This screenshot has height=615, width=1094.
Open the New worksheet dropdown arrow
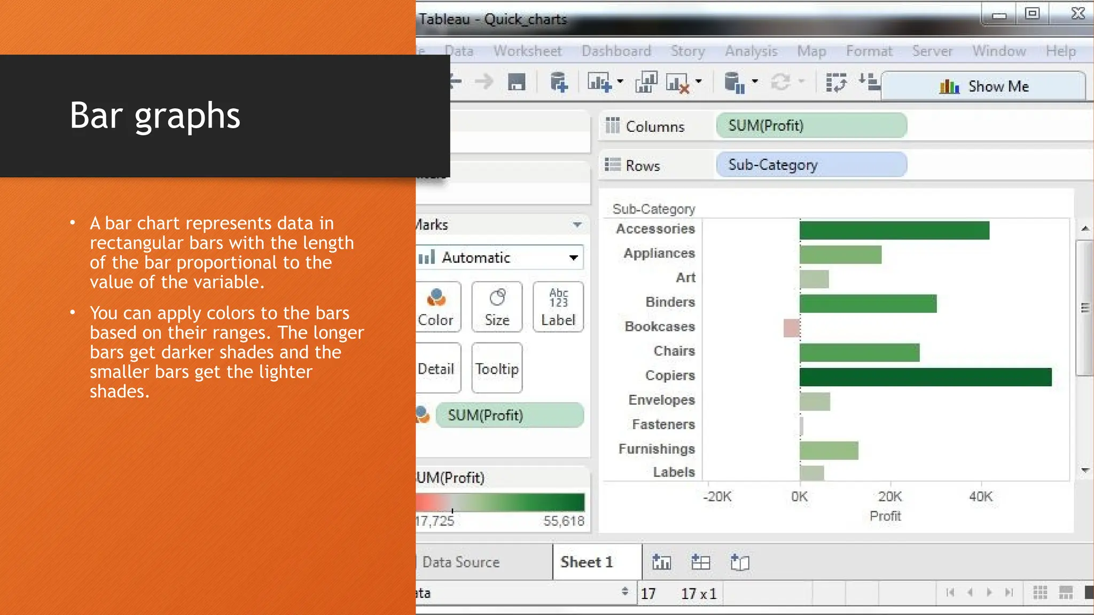click(620, 82)
